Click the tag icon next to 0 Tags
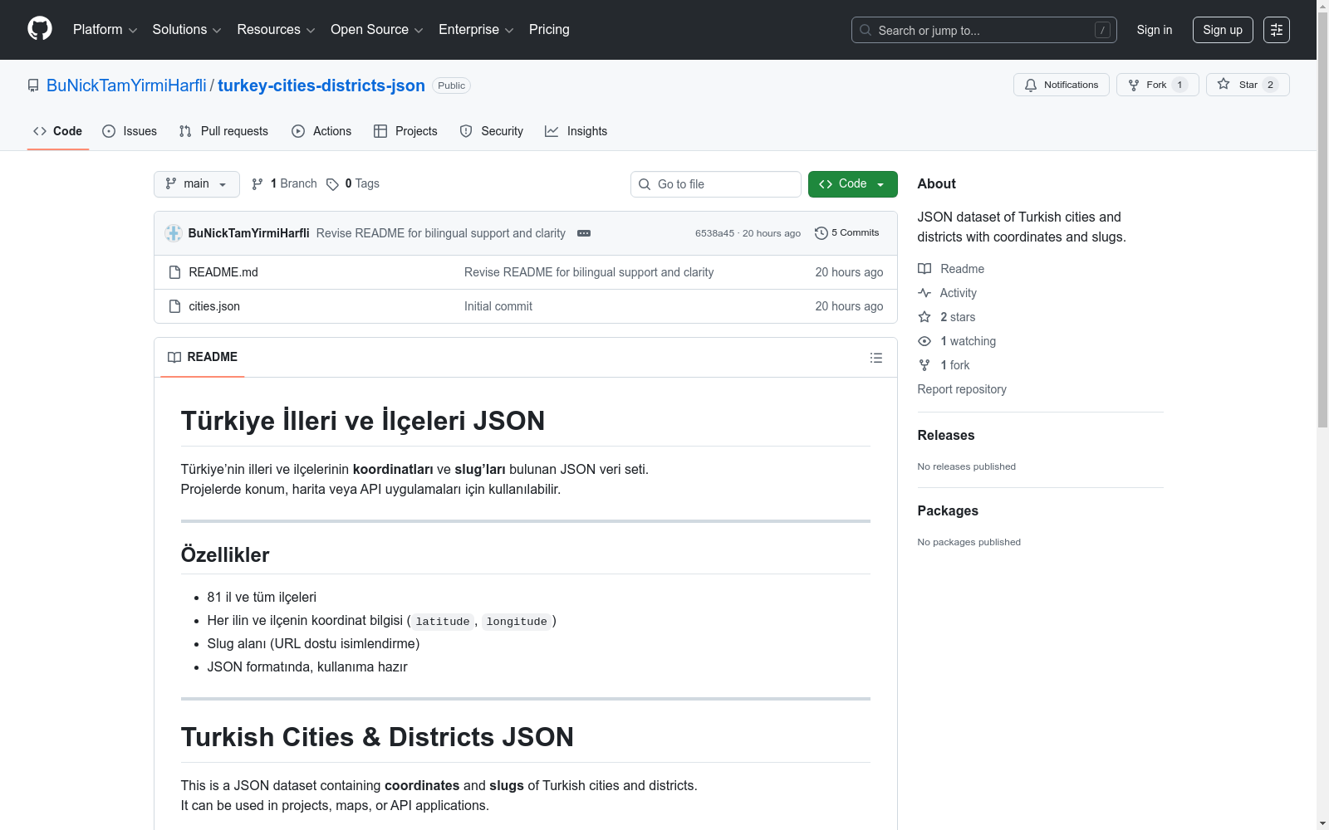 pos(332,184)
